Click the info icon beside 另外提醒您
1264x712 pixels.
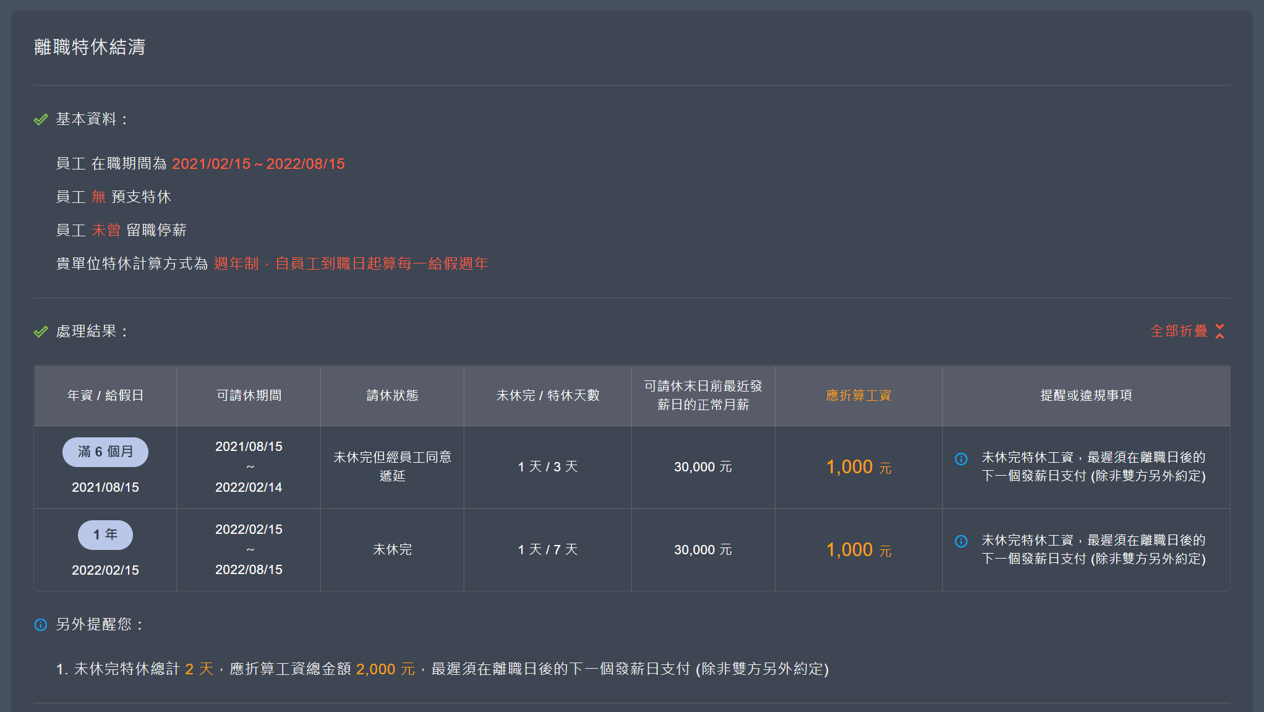41,625
